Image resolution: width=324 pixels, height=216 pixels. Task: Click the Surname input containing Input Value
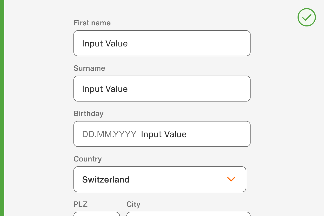pyautogui.click(x=162, y=89)
